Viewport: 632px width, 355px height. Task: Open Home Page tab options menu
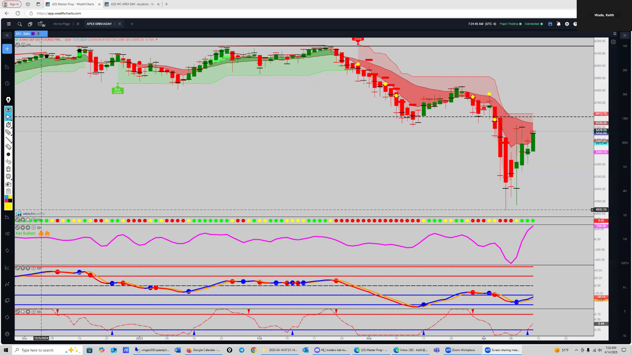tap(73, 24)
